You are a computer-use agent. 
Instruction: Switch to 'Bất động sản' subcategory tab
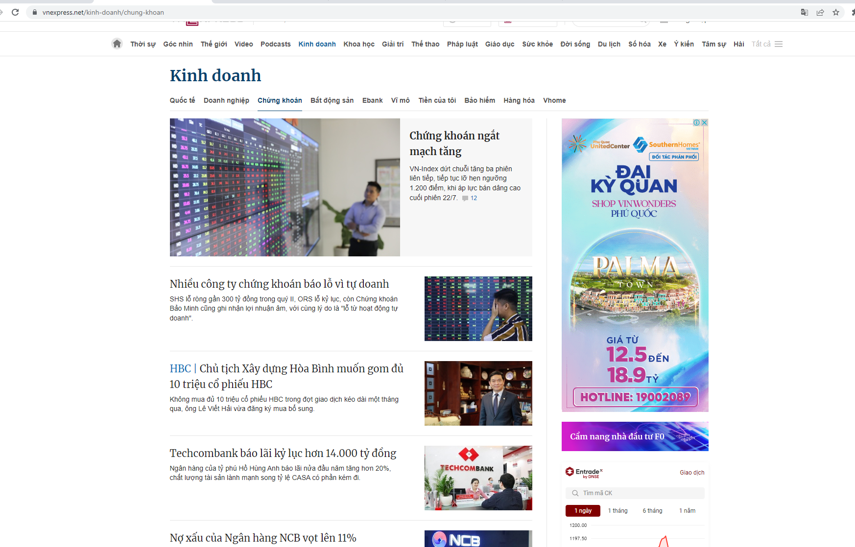coord(332,100)
